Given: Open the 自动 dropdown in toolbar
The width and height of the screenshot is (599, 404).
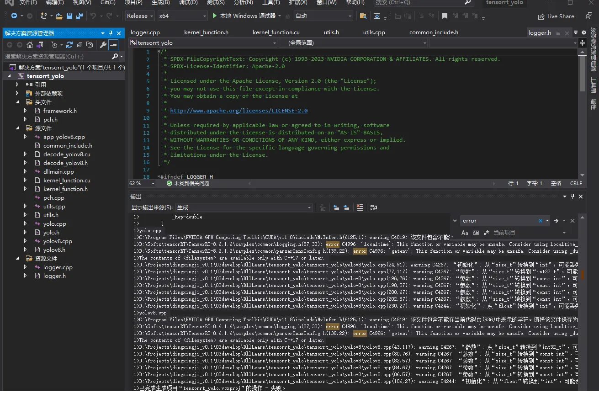Looking at the screenshot, I should coord(323,16).
